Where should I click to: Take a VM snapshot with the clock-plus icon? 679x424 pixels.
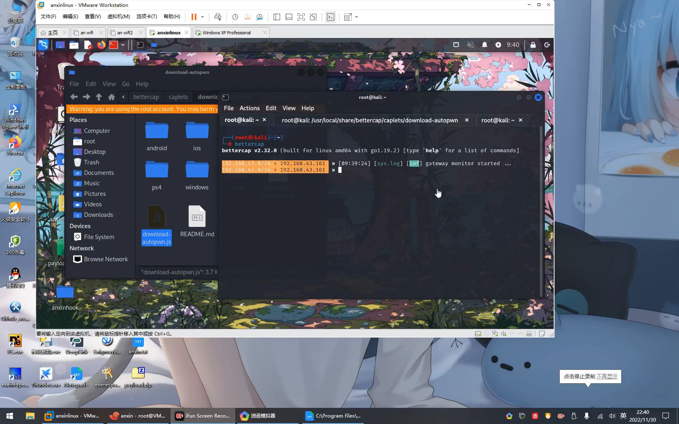[235, 17]
